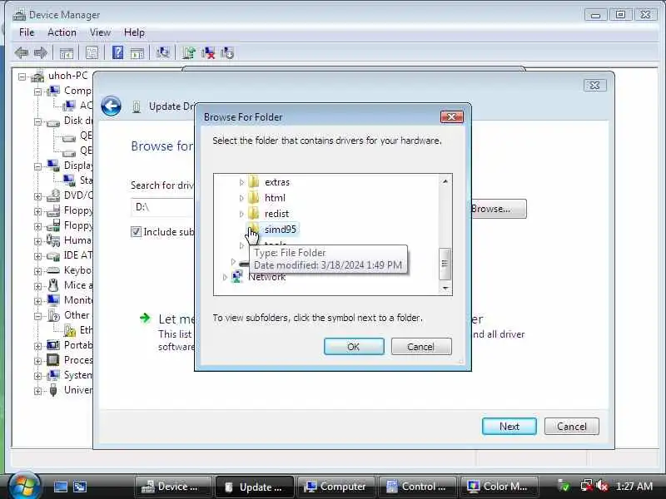Click Show/Hide Console Tree toolbar icon
Viewport: 666px width, 499px height.
[x=67, y=53]
